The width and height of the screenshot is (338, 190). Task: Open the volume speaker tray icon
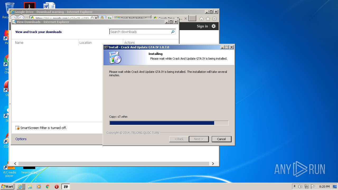point(300,187)
